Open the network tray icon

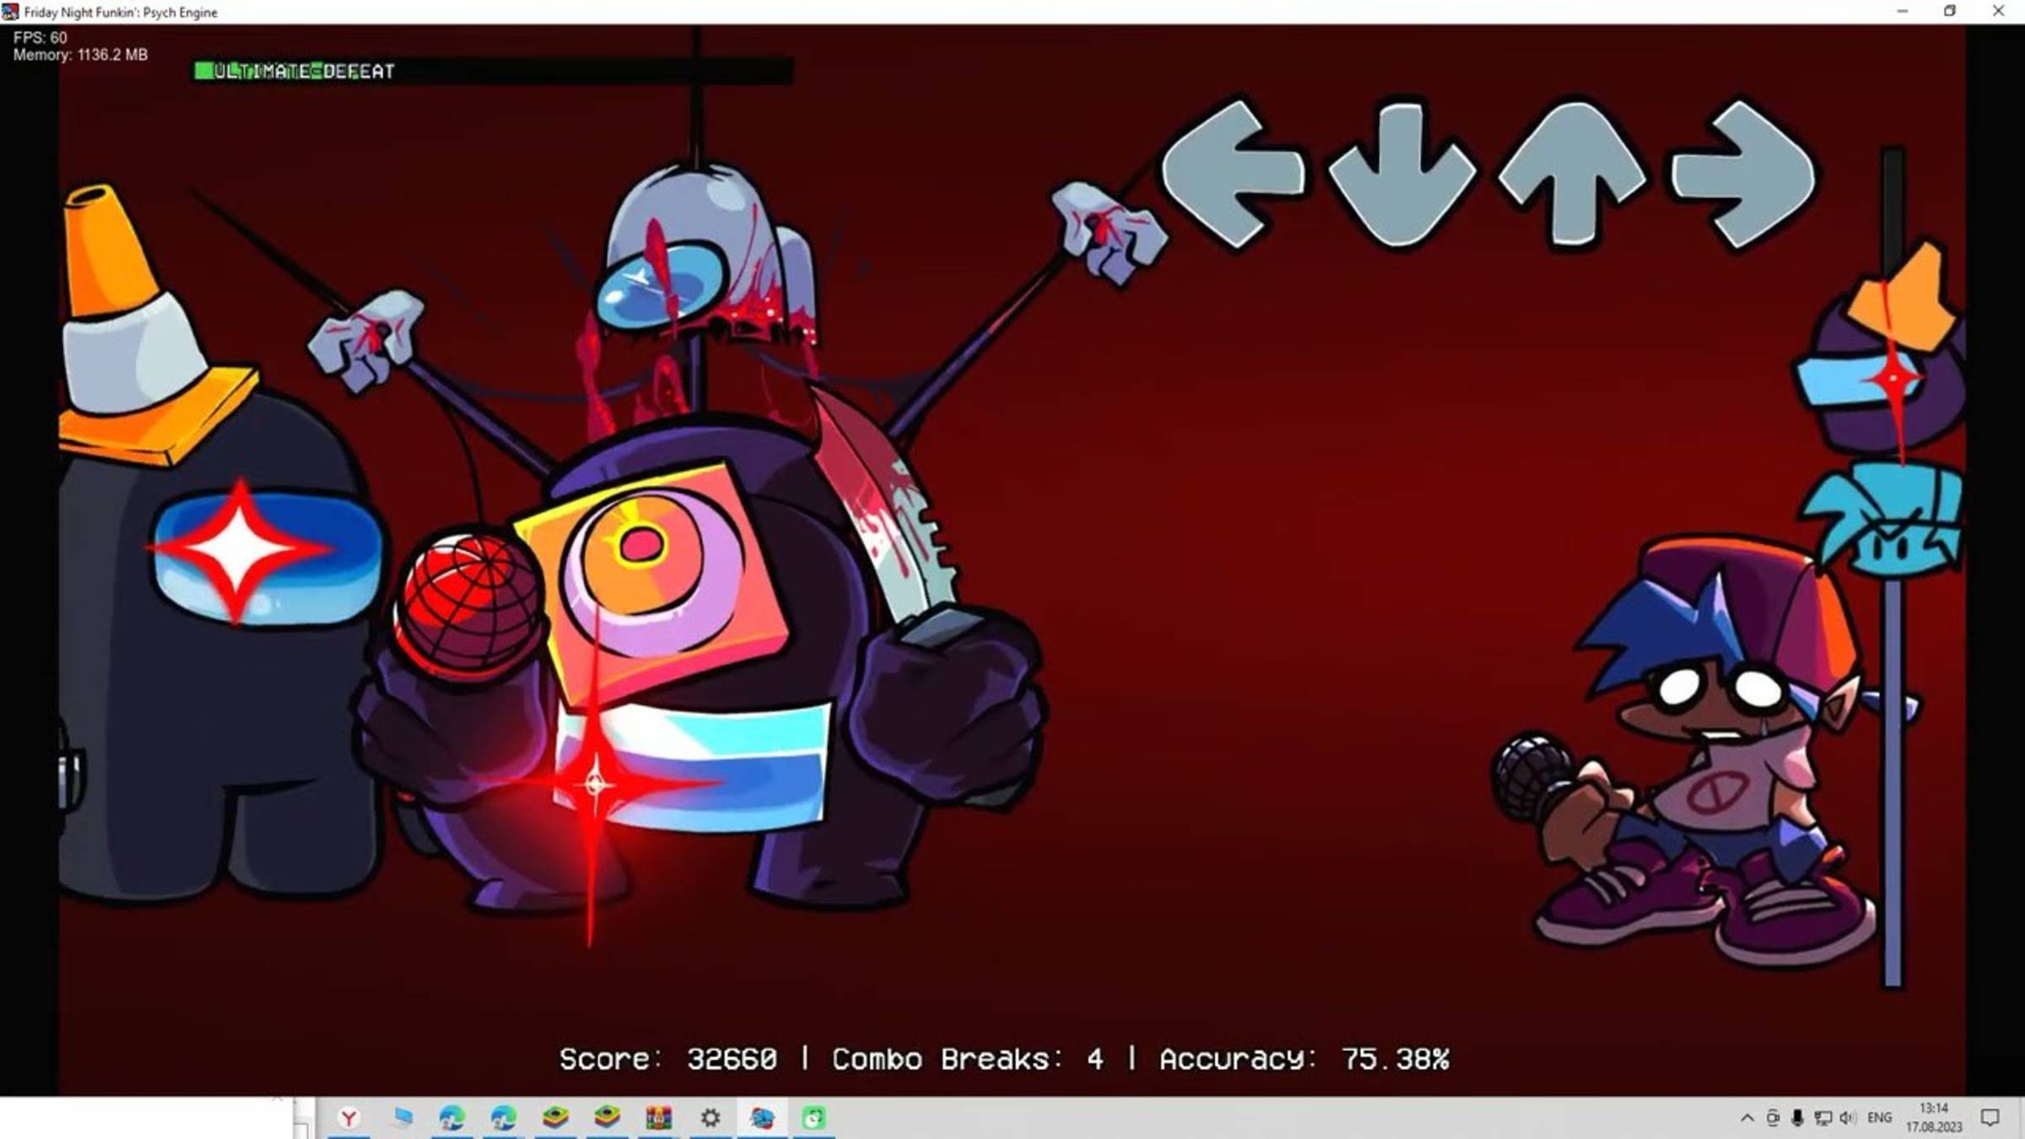pos(1822,1118)
